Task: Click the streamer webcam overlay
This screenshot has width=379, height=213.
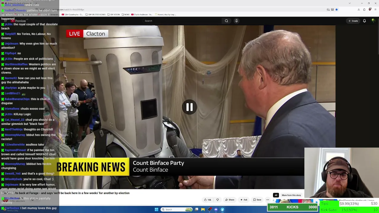Action: pos(341,172)
